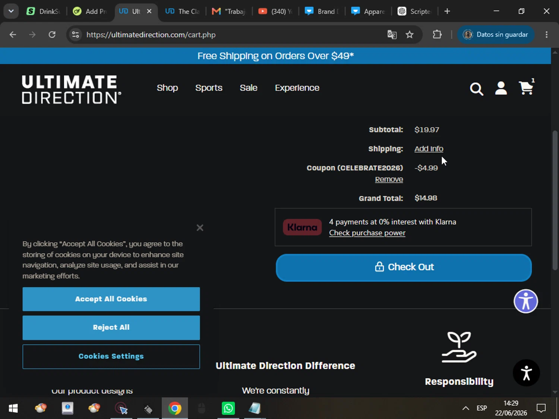Open the taskbar clock showing 14:29
Screen dimensions: 559x419
511,408
